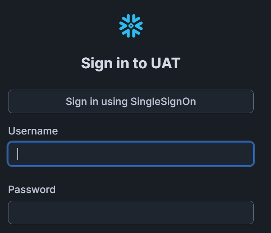
Task: Select the blue snowflake emblem at top
Action: [x=131, y=26]
